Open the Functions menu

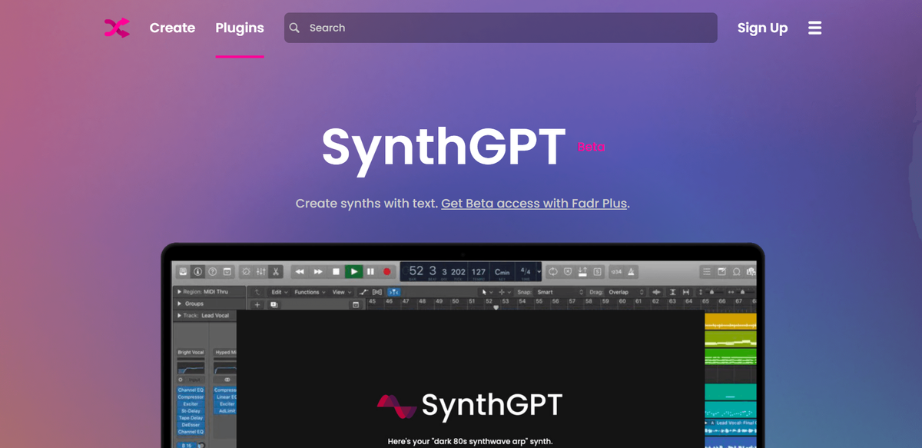point(309,292)
